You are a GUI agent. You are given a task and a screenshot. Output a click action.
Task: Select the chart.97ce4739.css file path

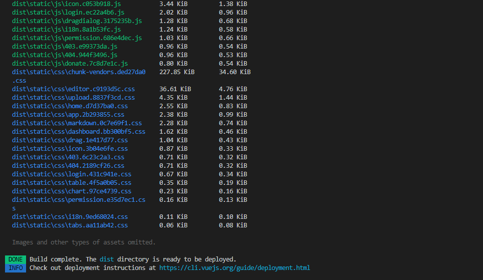[72, 191]
